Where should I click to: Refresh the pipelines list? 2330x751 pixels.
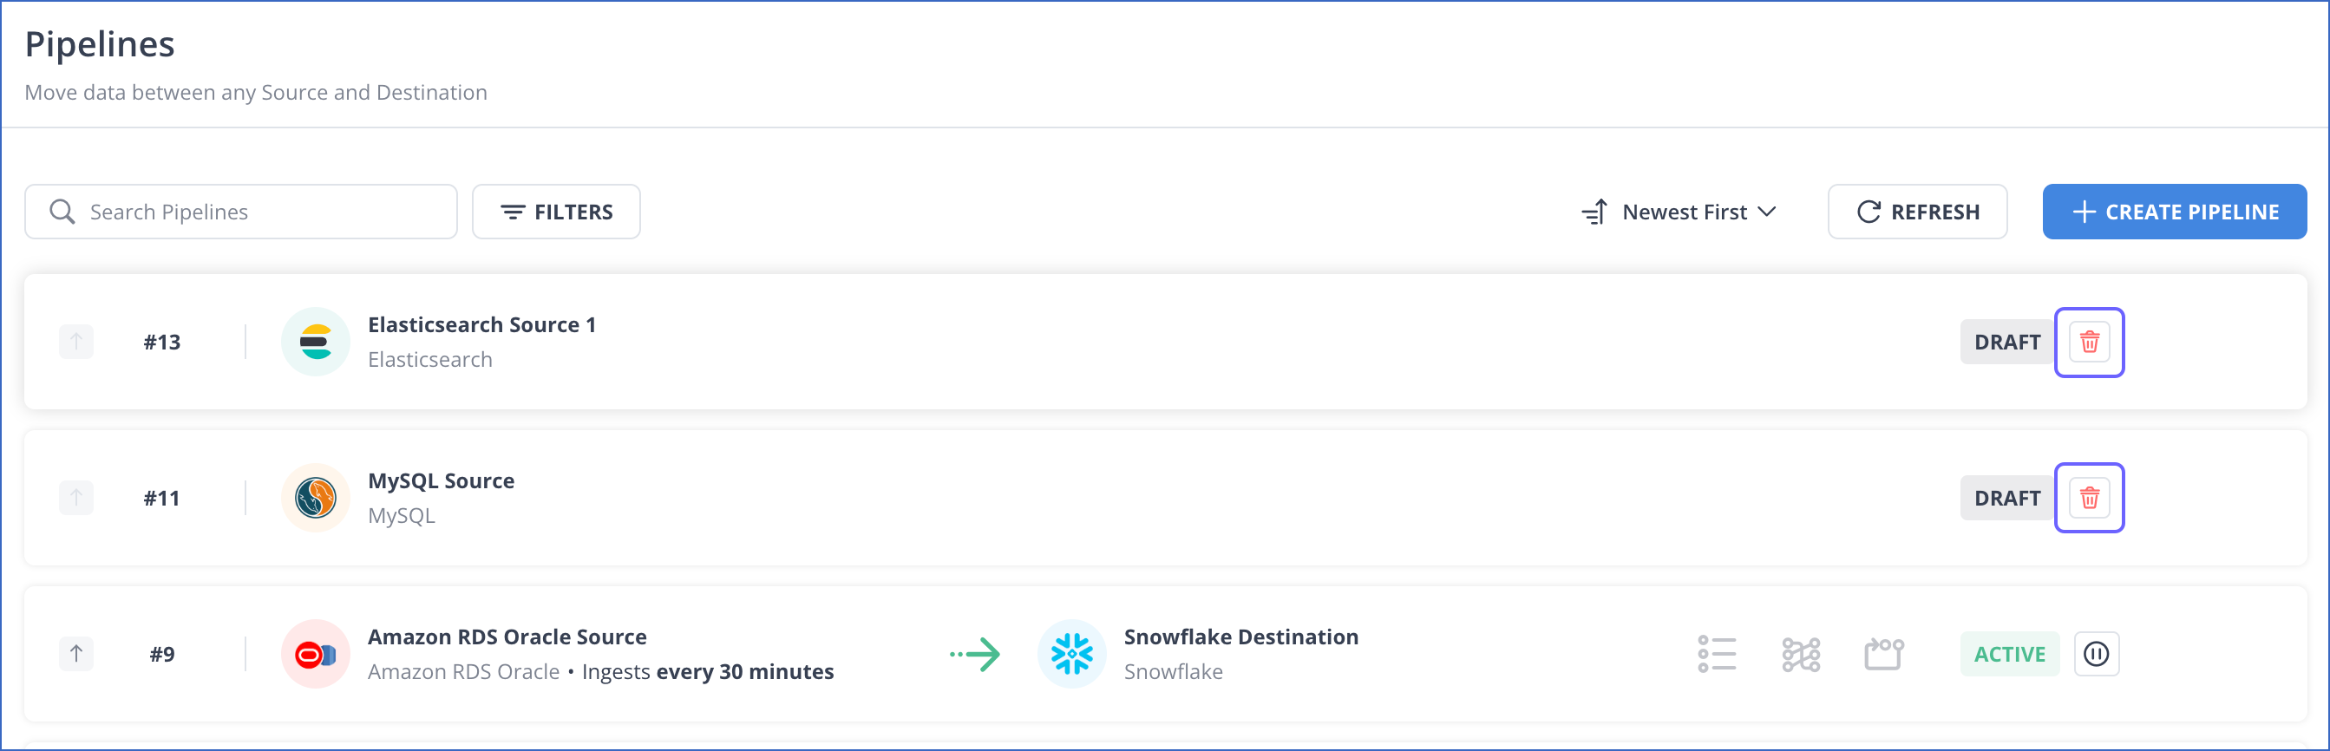click(x=1918, y=212)
